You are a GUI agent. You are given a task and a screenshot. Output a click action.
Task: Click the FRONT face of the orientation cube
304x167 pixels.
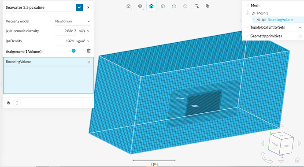tap(275, 144)
